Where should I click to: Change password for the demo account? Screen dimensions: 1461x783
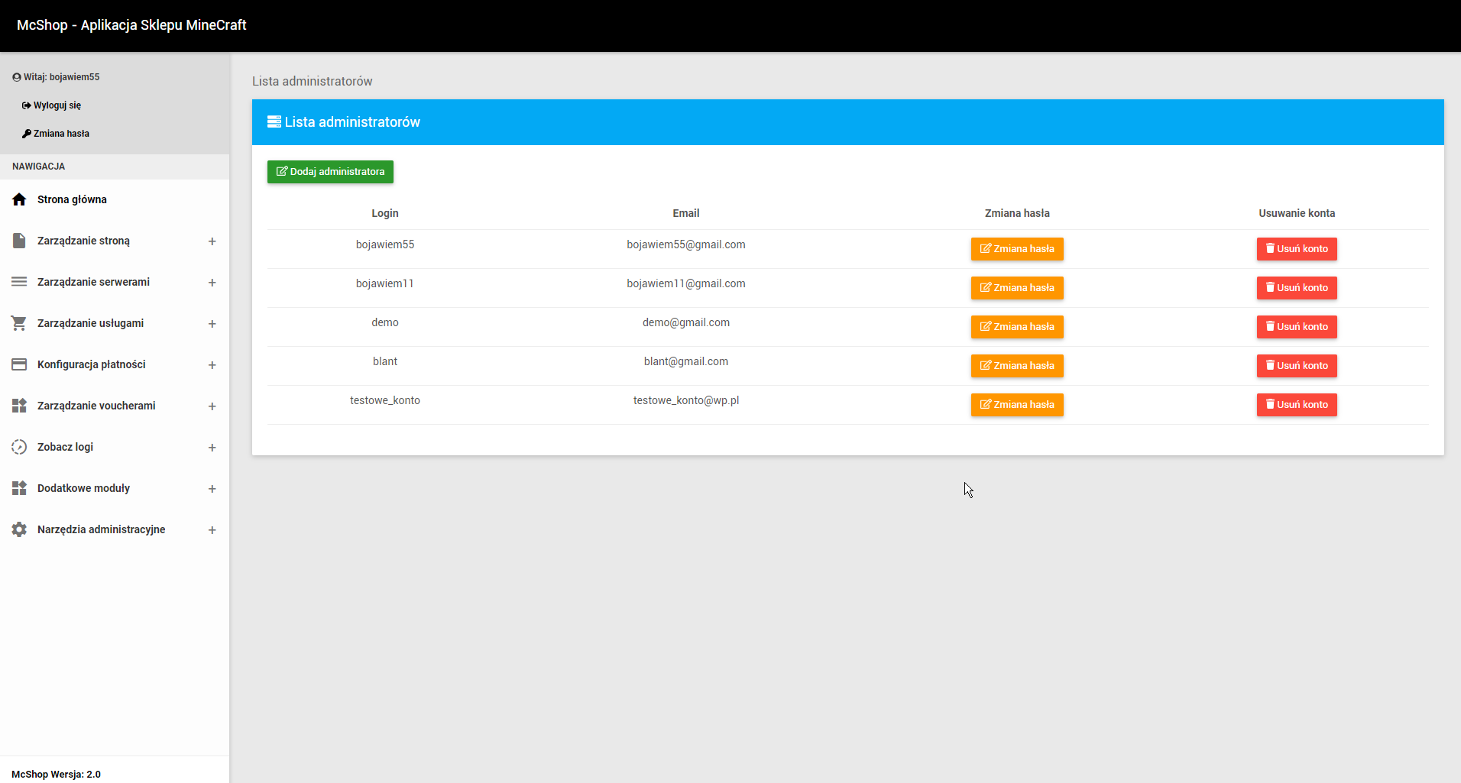point(1016,327)
